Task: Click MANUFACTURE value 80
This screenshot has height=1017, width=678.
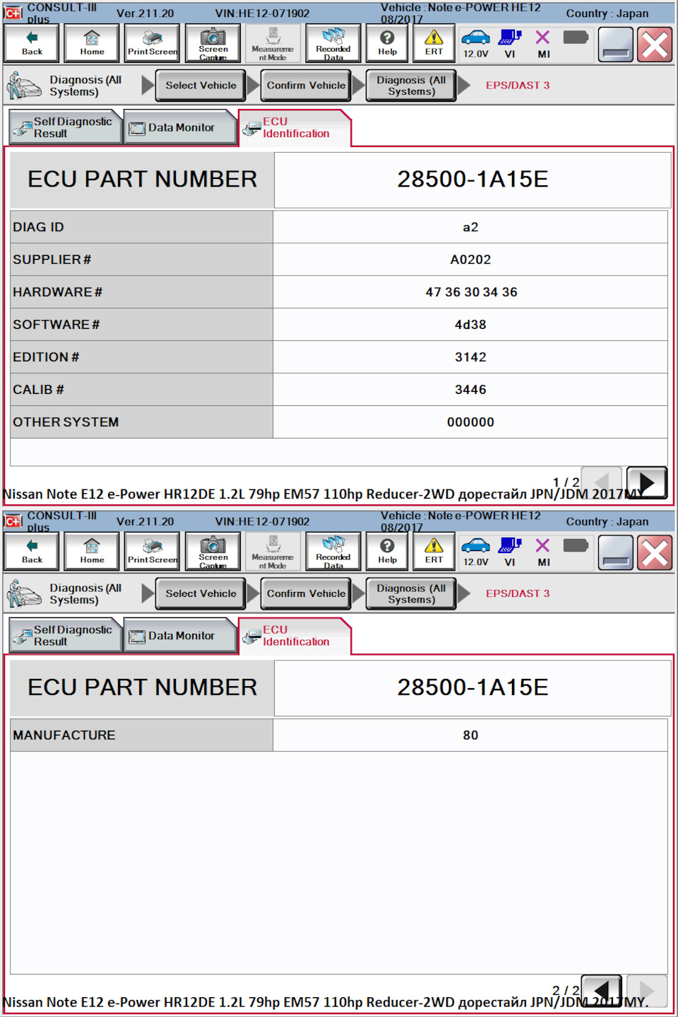Action: [470, 736]
